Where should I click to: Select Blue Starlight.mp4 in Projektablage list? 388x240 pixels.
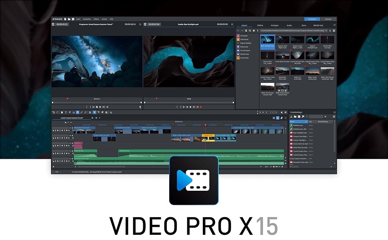point(300,133)
